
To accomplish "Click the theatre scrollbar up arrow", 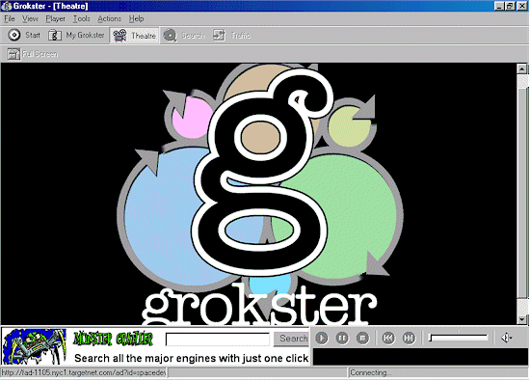I will (522, 69).
